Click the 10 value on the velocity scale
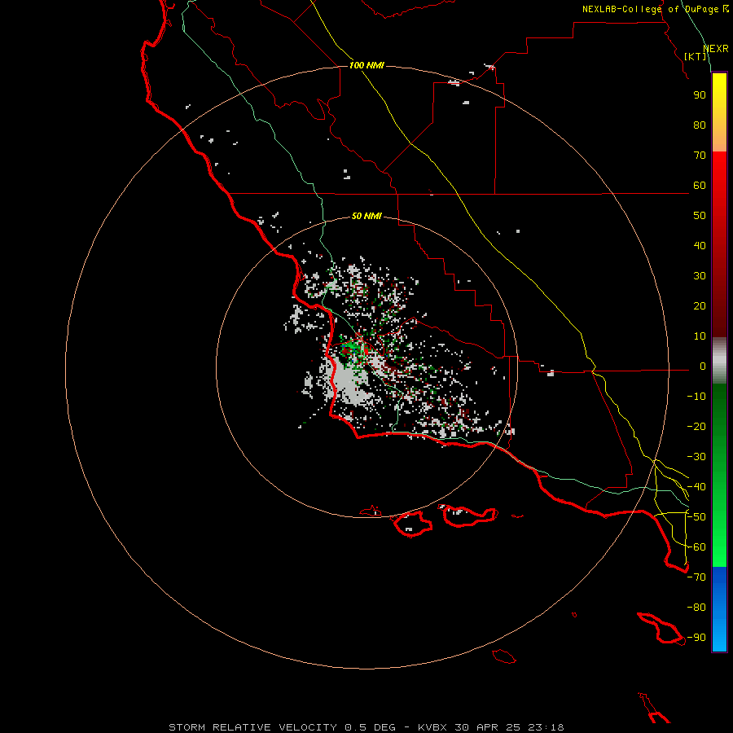This screenshot has height=733, width=733. pyautogui.click(x=700, y=336)
